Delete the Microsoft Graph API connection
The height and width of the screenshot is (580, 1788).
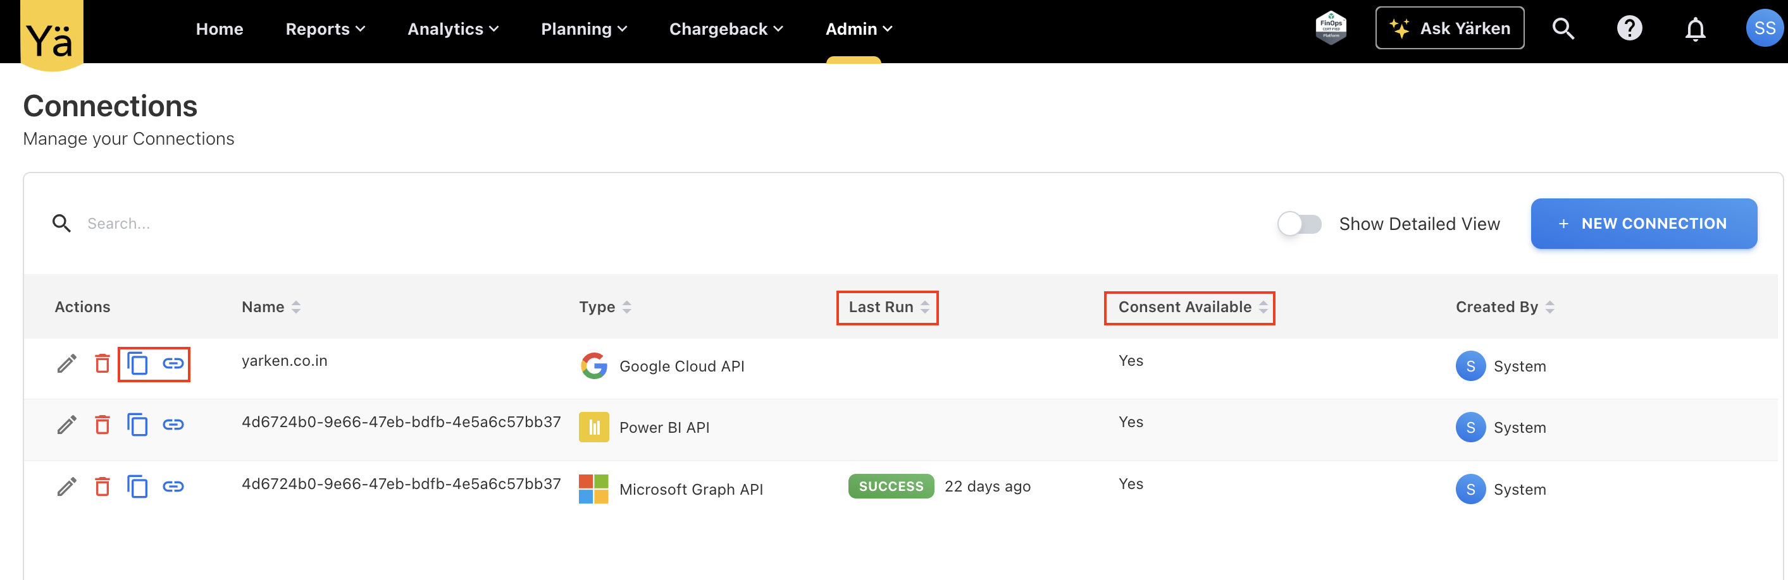102,486
